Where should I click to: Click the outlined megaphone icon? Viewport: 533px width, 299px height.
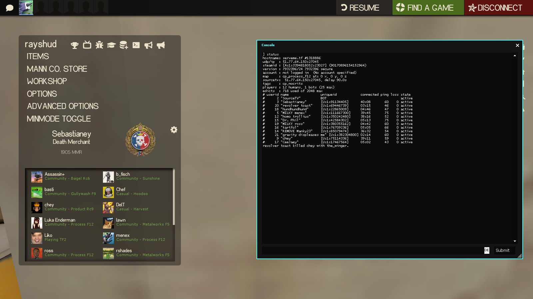pos(148,45)
